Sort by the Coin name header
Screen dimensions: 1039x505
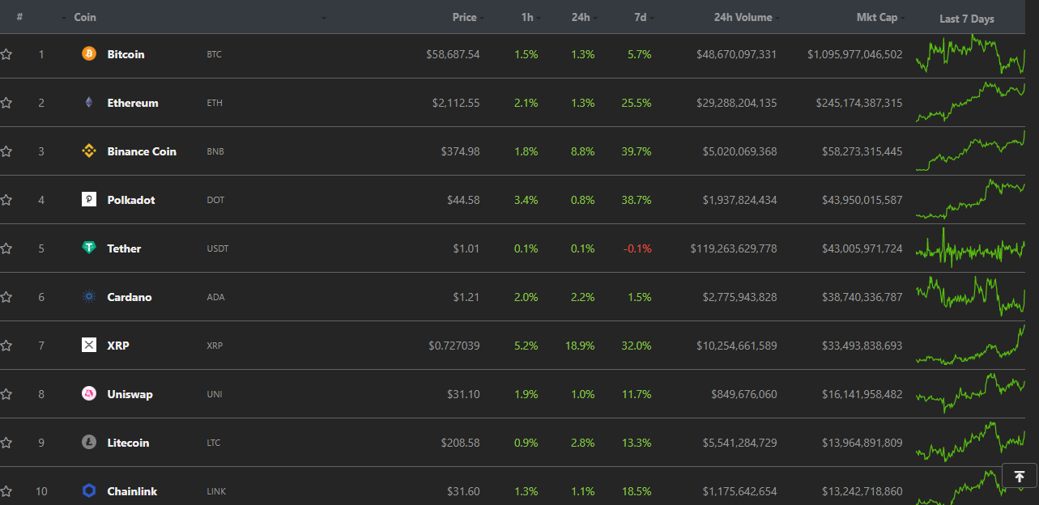click(x=85, y=17)
